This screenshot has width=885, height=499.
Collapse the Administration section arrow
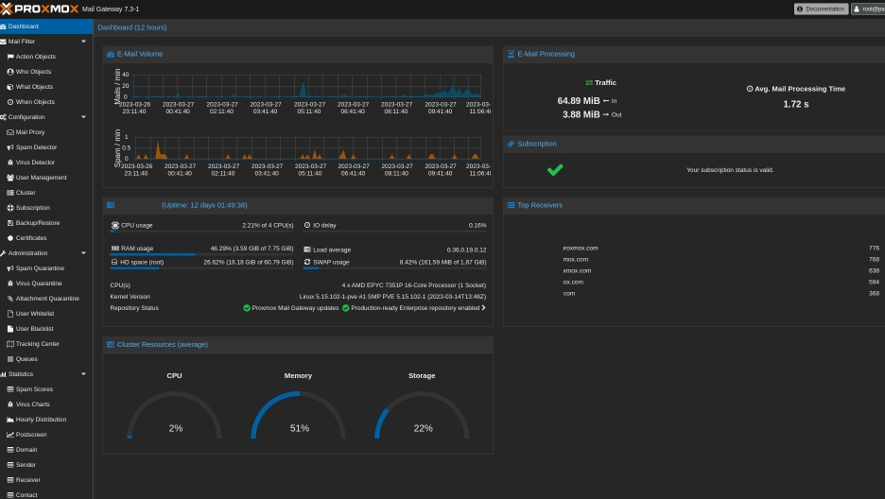[83, 253]
